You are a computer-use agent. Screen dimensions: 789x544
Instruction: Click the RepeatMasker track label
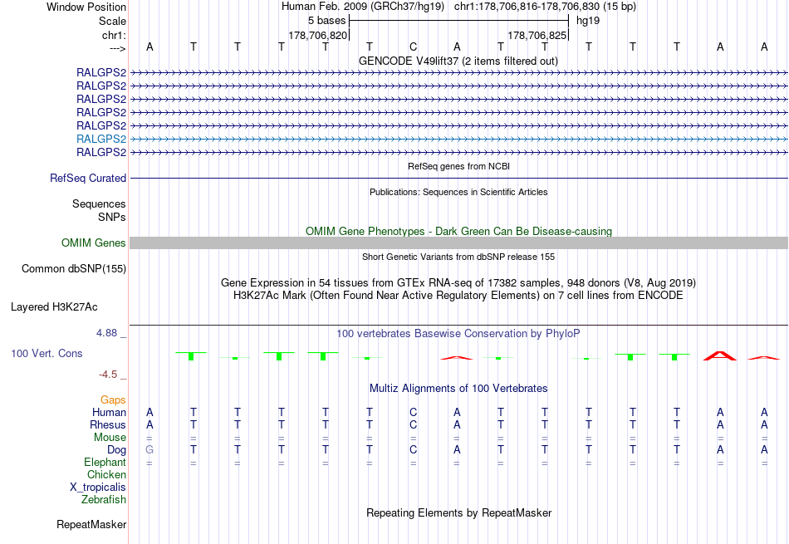pos(91,524)
